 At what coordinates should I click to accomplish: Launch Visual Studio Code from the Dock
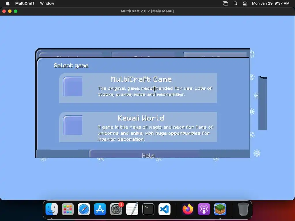coord(164,209)
